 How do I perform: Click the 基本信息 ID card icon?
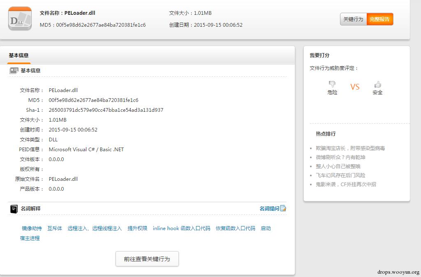click(14, 71)
